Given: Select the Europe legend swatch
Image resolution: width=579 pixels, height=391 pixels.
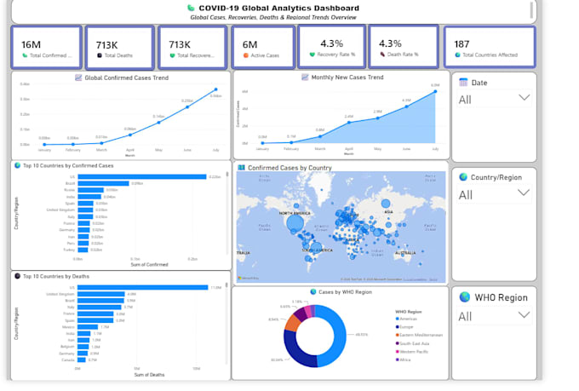Looking at the screenshot, I should (397, 327).
